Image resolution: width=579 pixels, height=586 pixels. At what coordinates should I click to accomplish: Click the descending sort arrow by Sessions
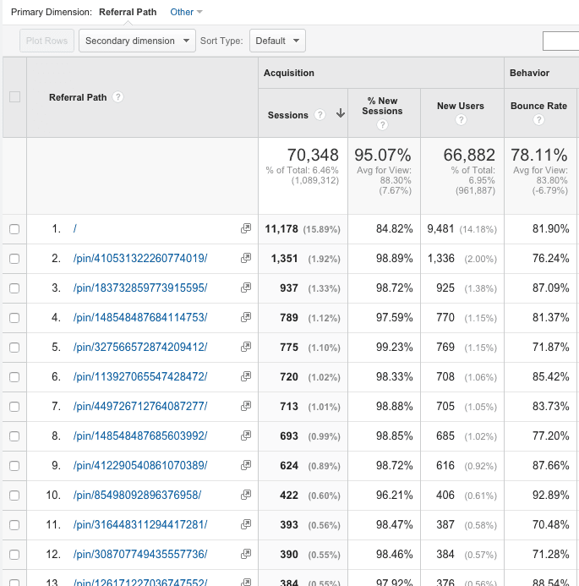click(341, 113)
